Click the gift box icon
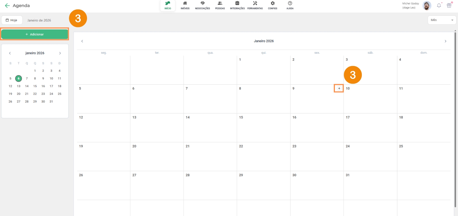The height and width of the screenshot is (216, 458). pos(449,5)
